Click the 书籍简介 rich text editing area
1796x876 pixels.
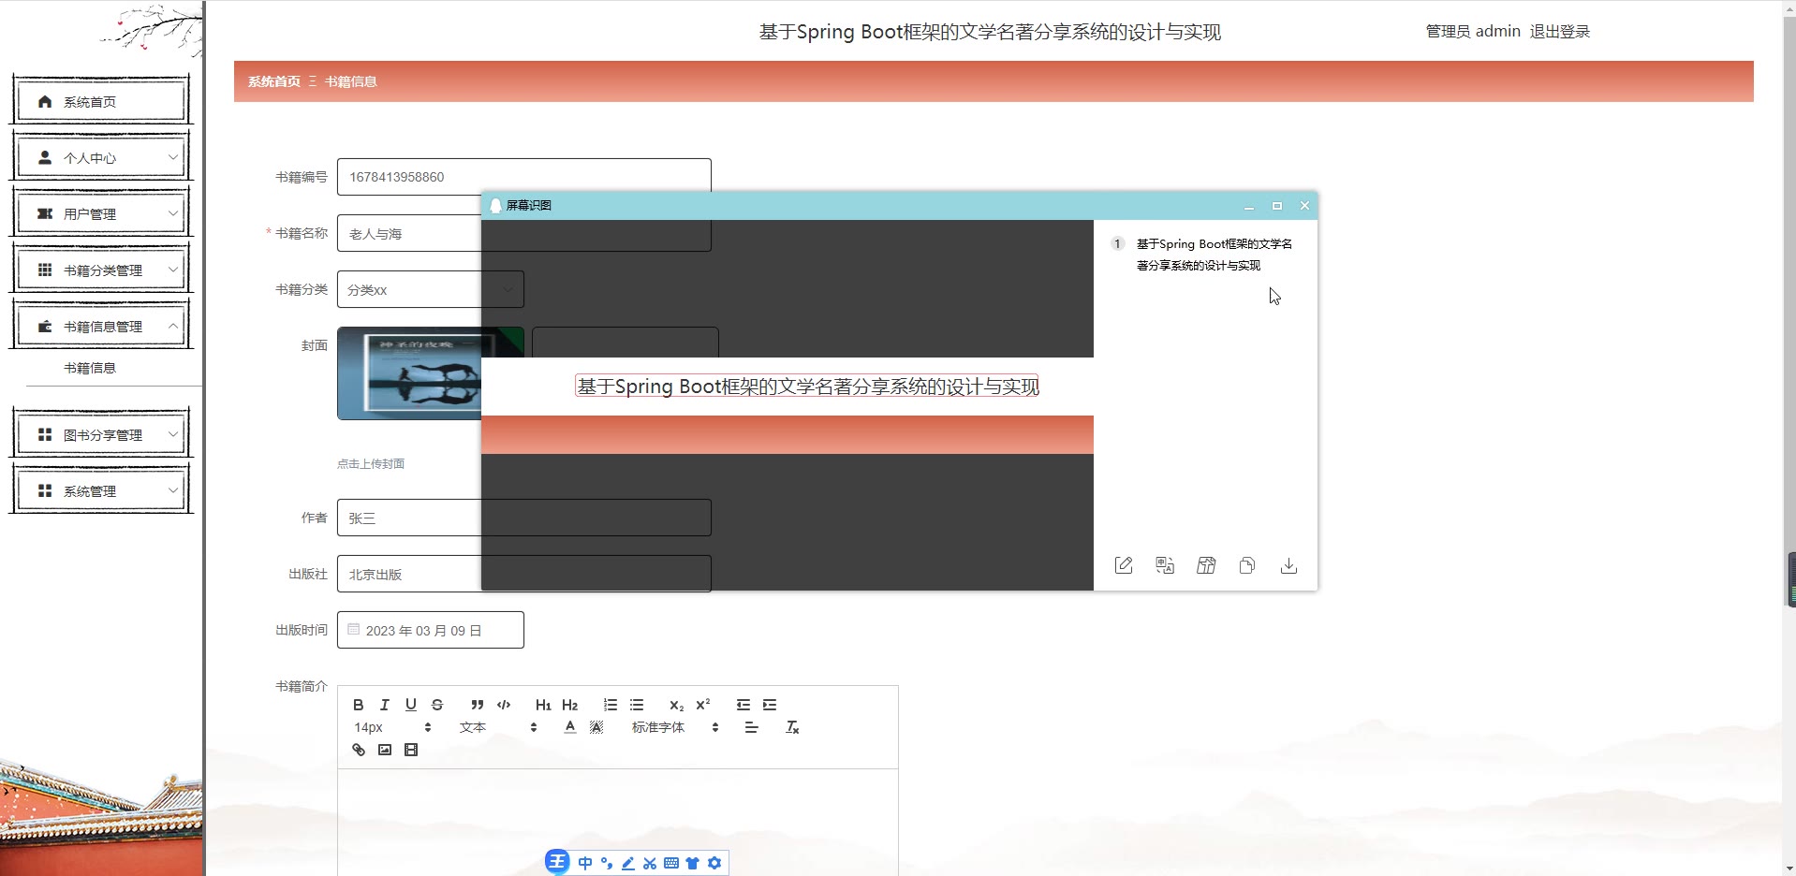point(618,822)
